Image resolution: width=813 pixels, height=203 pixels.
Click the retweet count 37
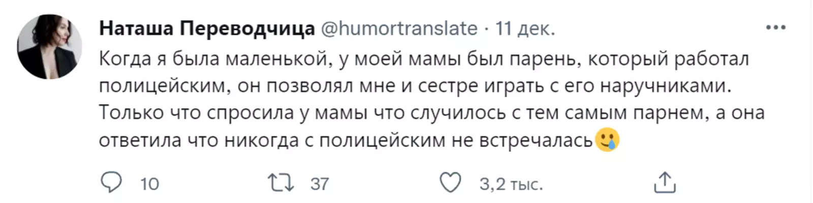pyautogui.click(x=320, y=184)
